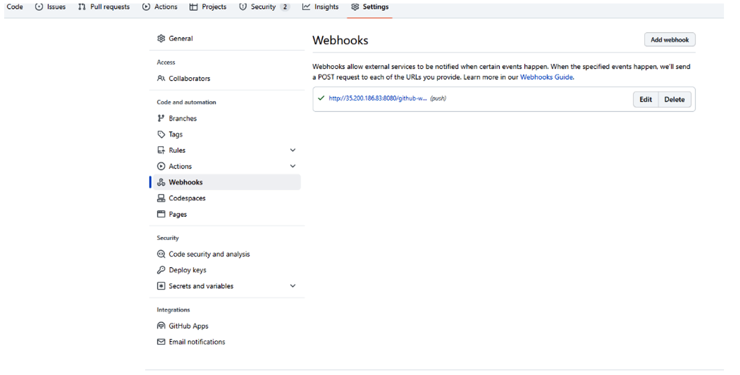
Task: Switch to the Pull requests tab
Action: 104,7
